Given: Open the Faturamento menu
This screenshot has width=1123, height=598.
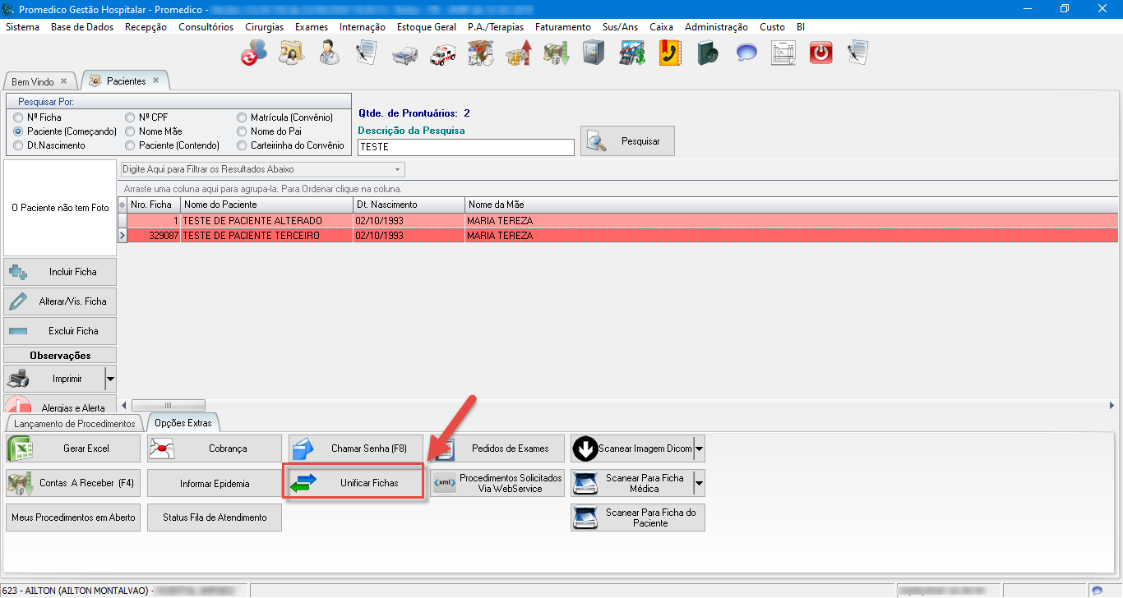Looking at the screenshot, I should (x=562, y=27).
